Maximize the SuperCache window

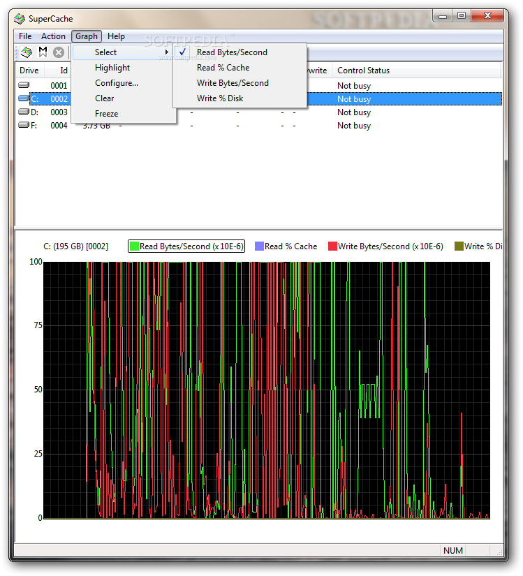pyautogui.click(x=462, y=16)
